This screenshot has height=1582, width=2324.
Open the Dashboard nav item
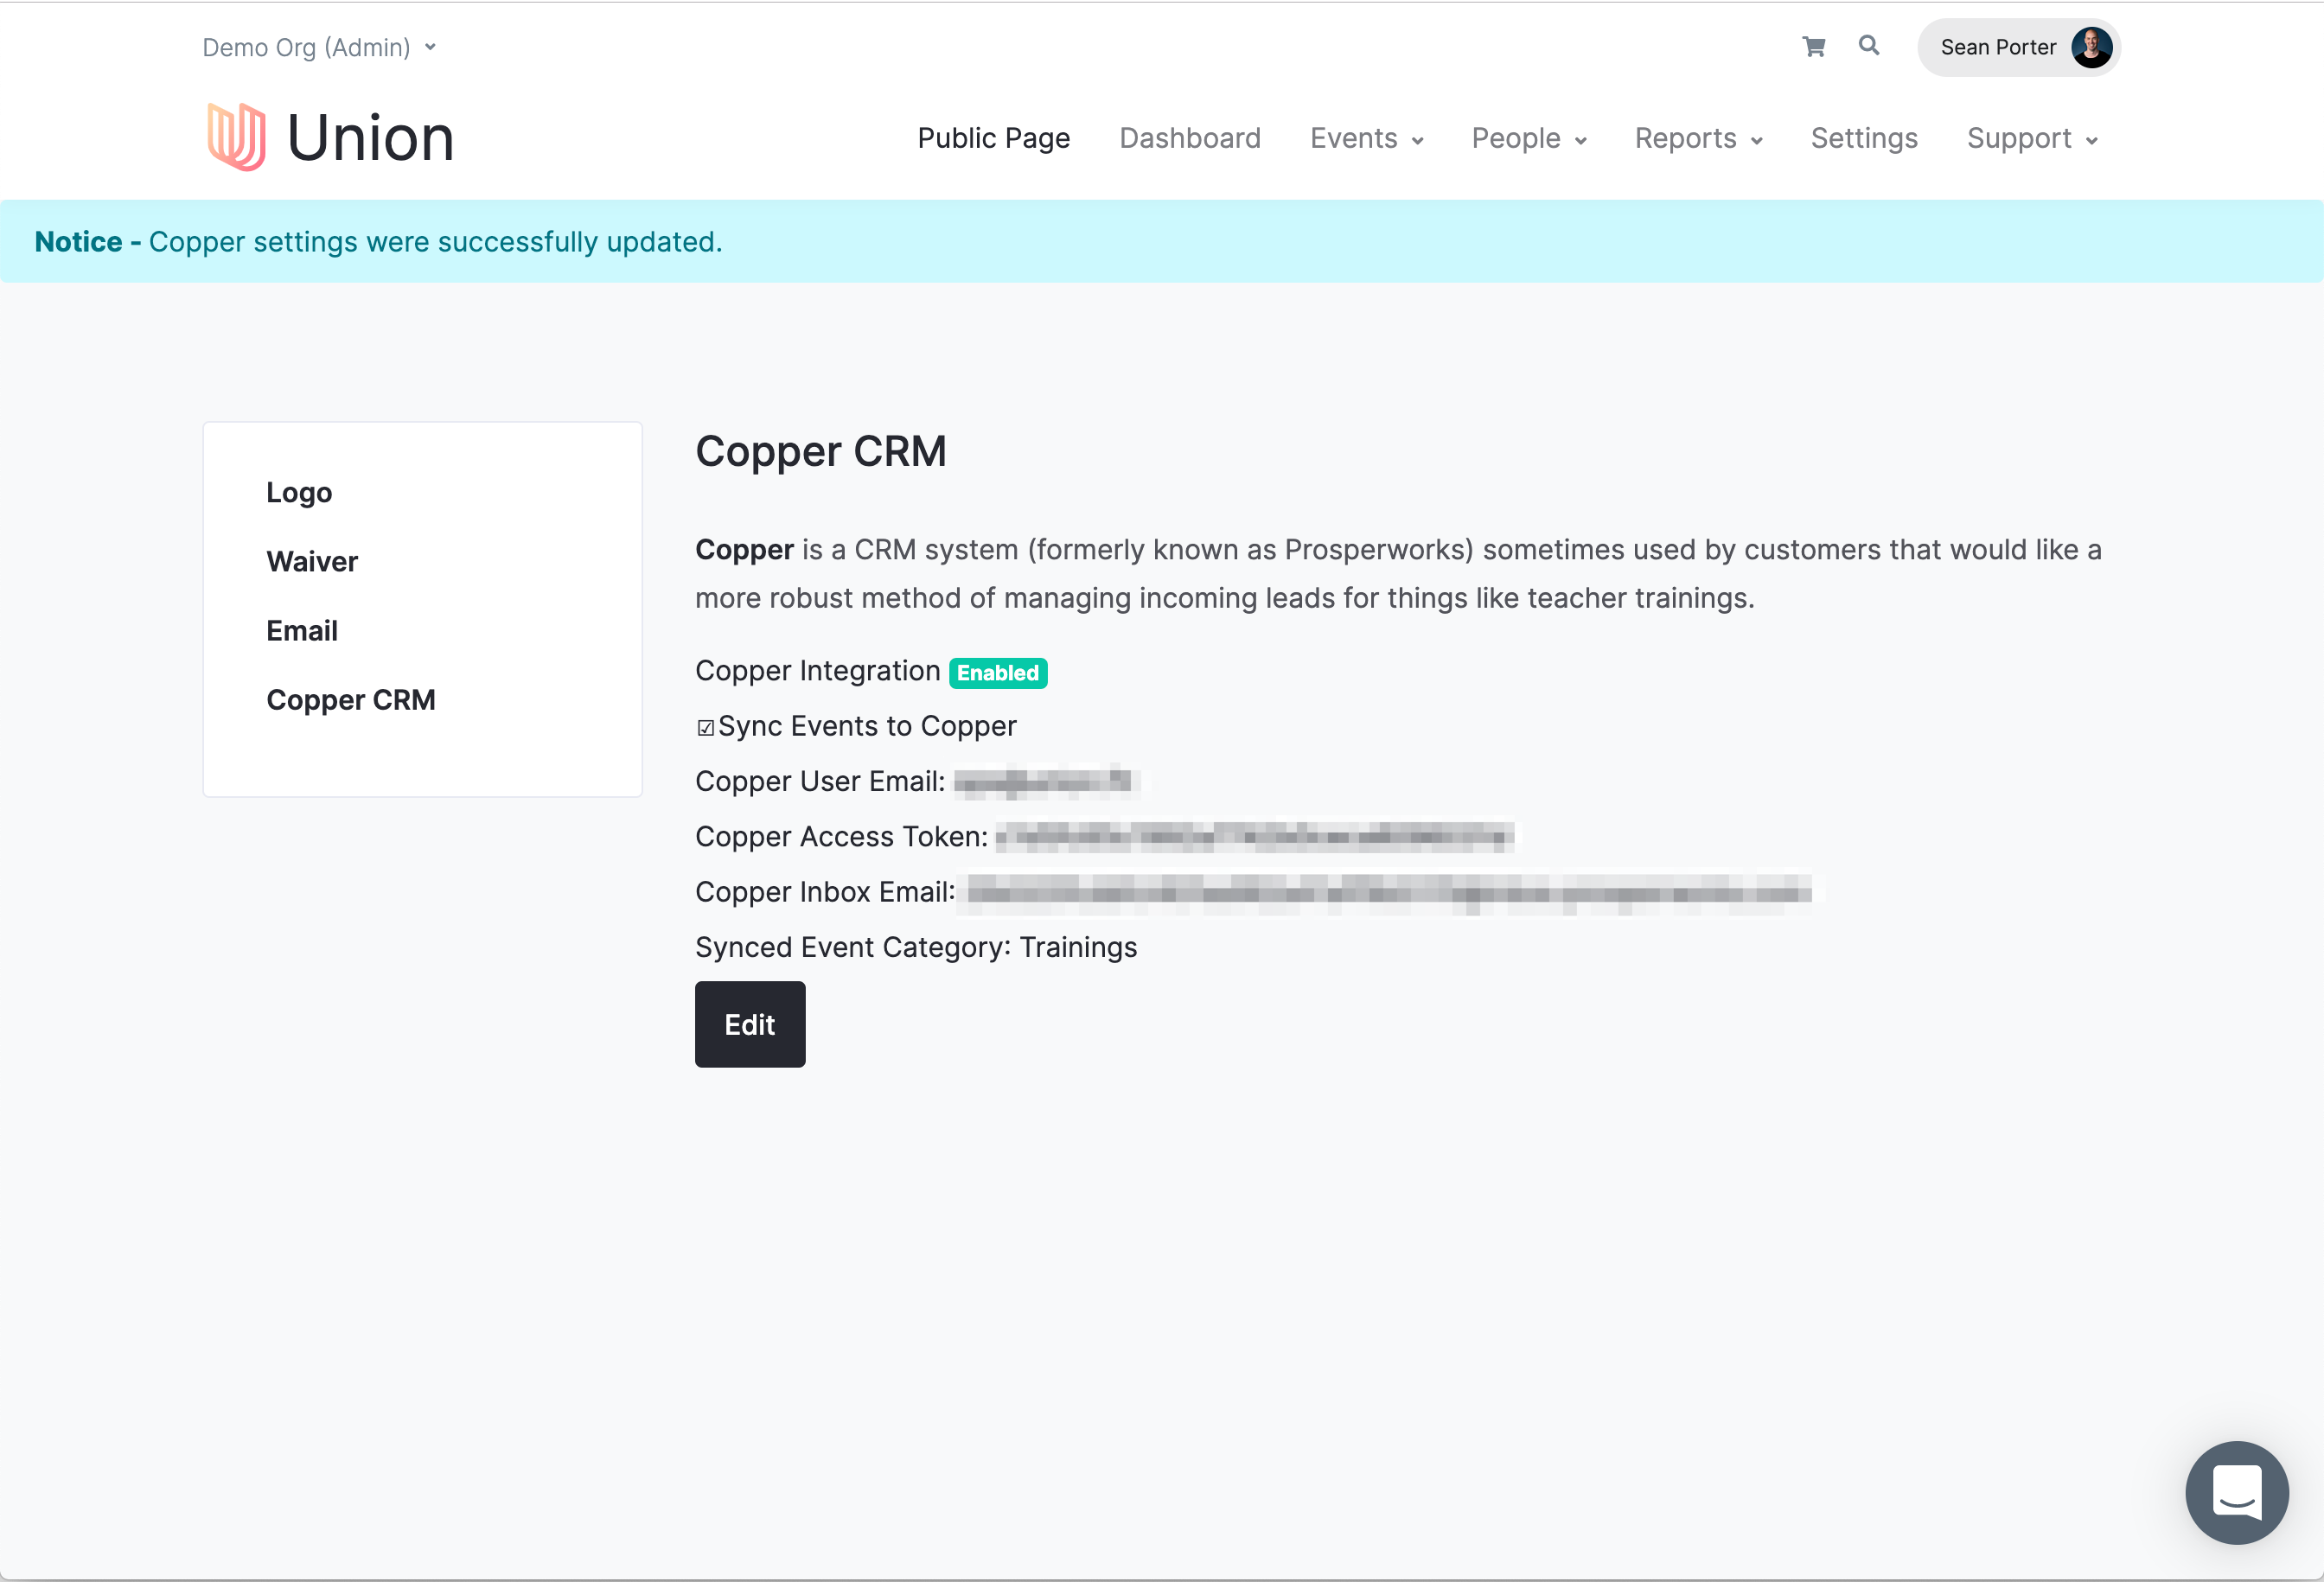[1189, 138]
